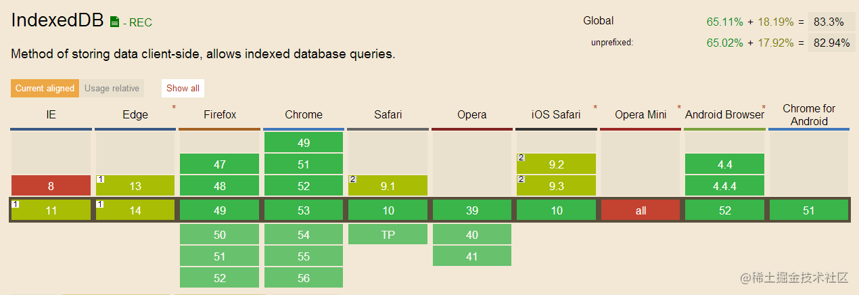Click the Opera Mini 'all' cell
The height and width of the screenshot is (295, 859).
(641, 210)
